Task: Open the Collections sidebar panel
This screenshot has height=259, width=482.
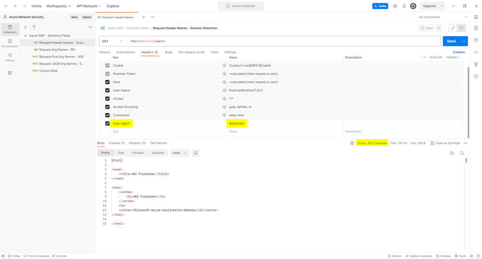Action: (x=10, y=29)
